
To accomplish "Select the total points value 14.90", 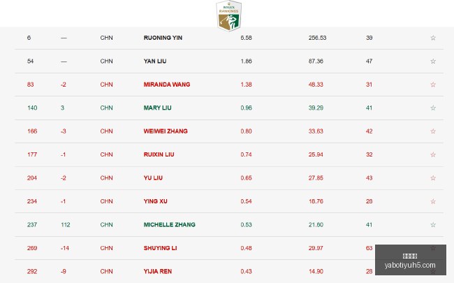I will (316, 271).
